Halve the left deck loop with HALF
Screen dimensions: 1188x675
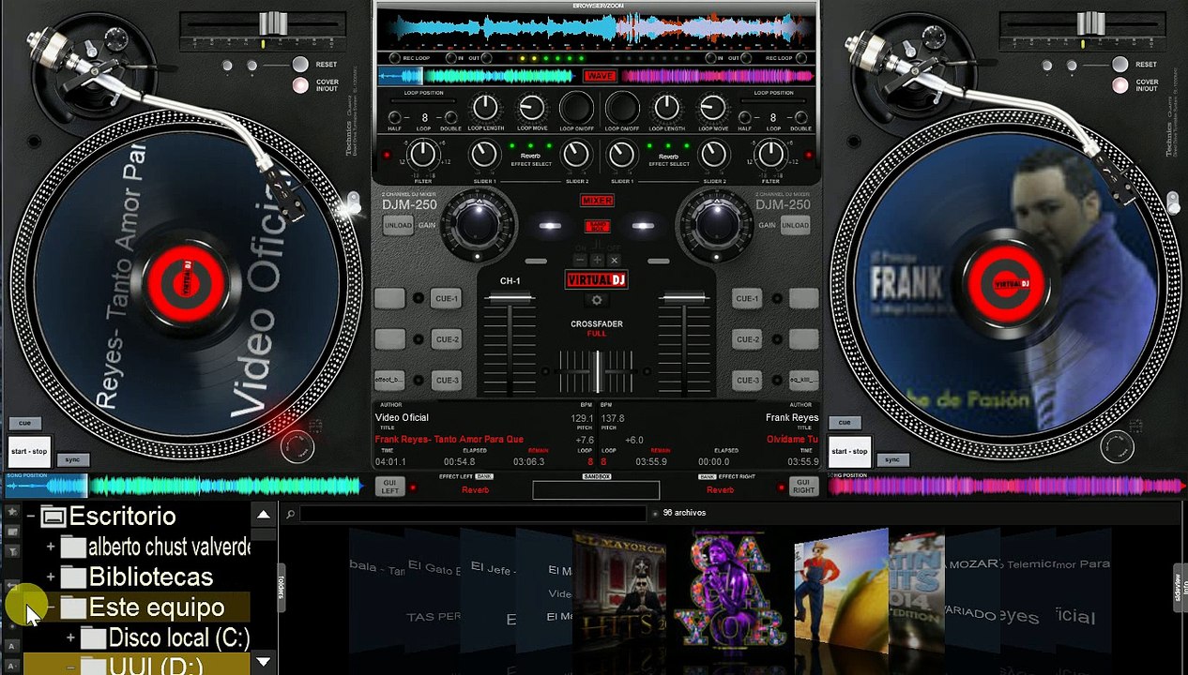[394, 118]
